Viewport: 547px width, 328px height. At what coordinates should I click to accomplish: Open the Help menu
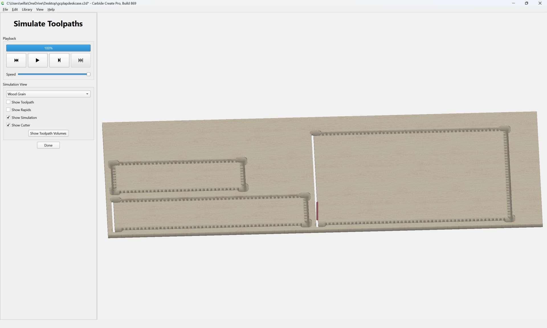tap(51, 9)
